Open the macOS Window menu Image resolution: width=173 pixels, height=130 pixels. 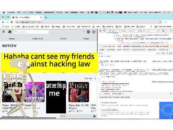pyautogui.click(x=74, y=12)
